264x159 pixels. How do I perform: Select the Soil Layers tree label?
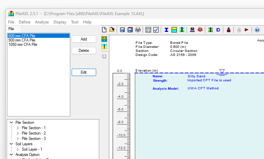[24, 144]
